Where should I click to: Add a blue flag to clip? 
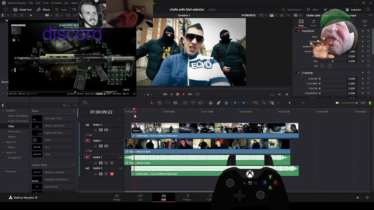coord(235,103)
